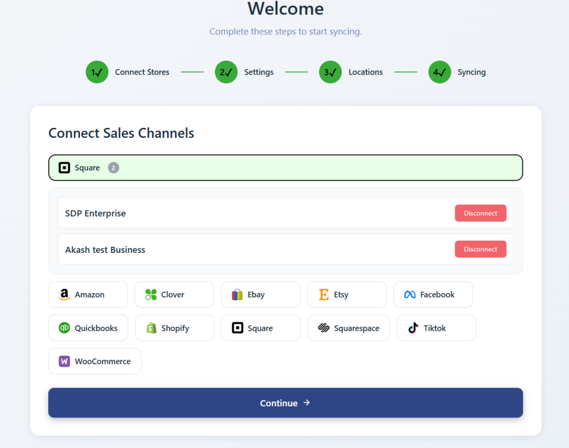The image size is (569, 448).
Task: Click the Clover channel label
Action: click(x=173, y=295)
